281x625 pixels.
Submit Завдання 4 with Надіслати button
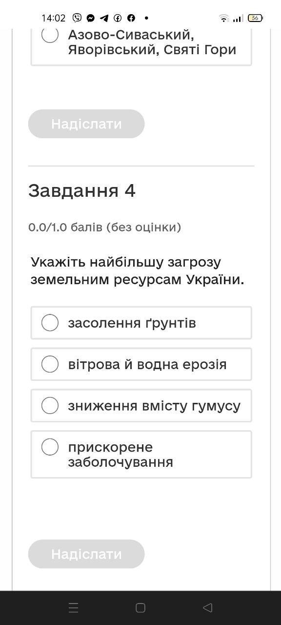click(x=86, y=554)
